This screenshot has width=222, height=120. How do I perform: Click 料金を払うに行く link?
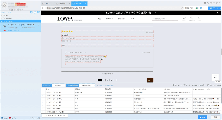click(16, 10)
